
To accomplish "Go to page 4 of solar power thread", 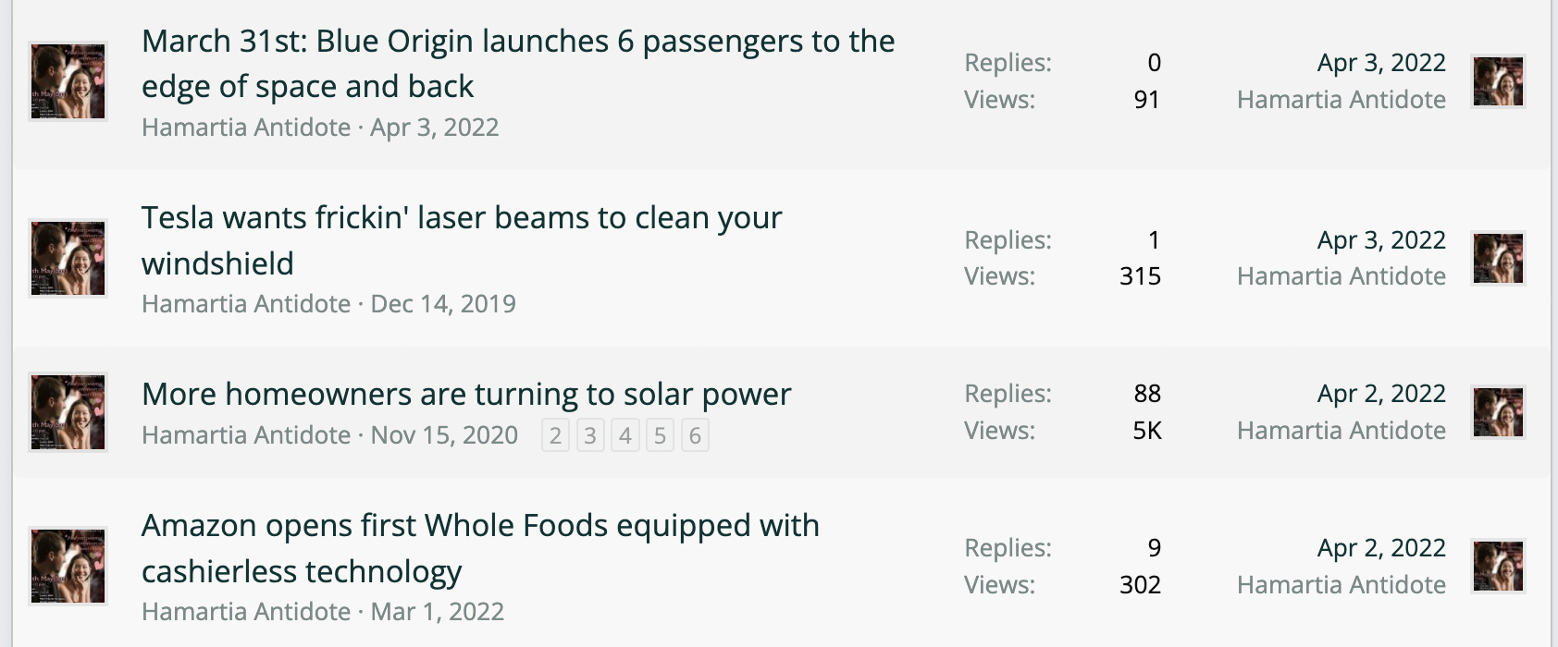I will (625, 435).
